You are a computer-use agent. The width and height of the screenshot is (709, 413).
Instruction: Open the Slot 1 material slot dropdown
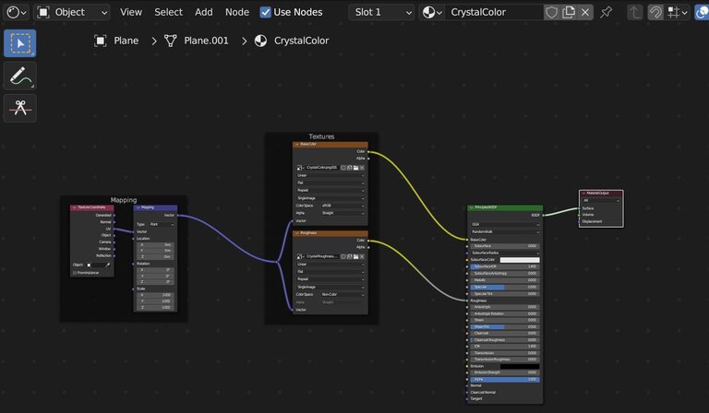point(381,12)
